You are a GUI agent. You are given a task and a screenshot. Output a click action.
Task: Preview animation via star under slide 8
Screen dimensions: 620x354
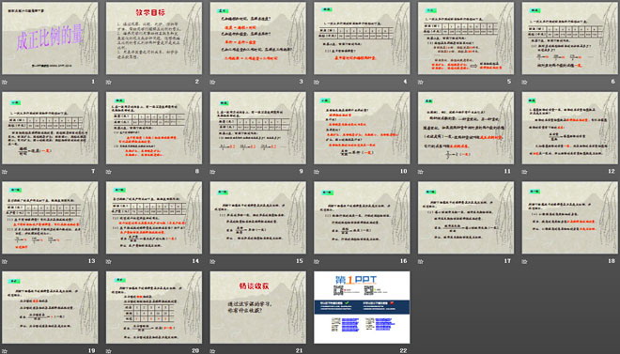[x=109, y=172]
